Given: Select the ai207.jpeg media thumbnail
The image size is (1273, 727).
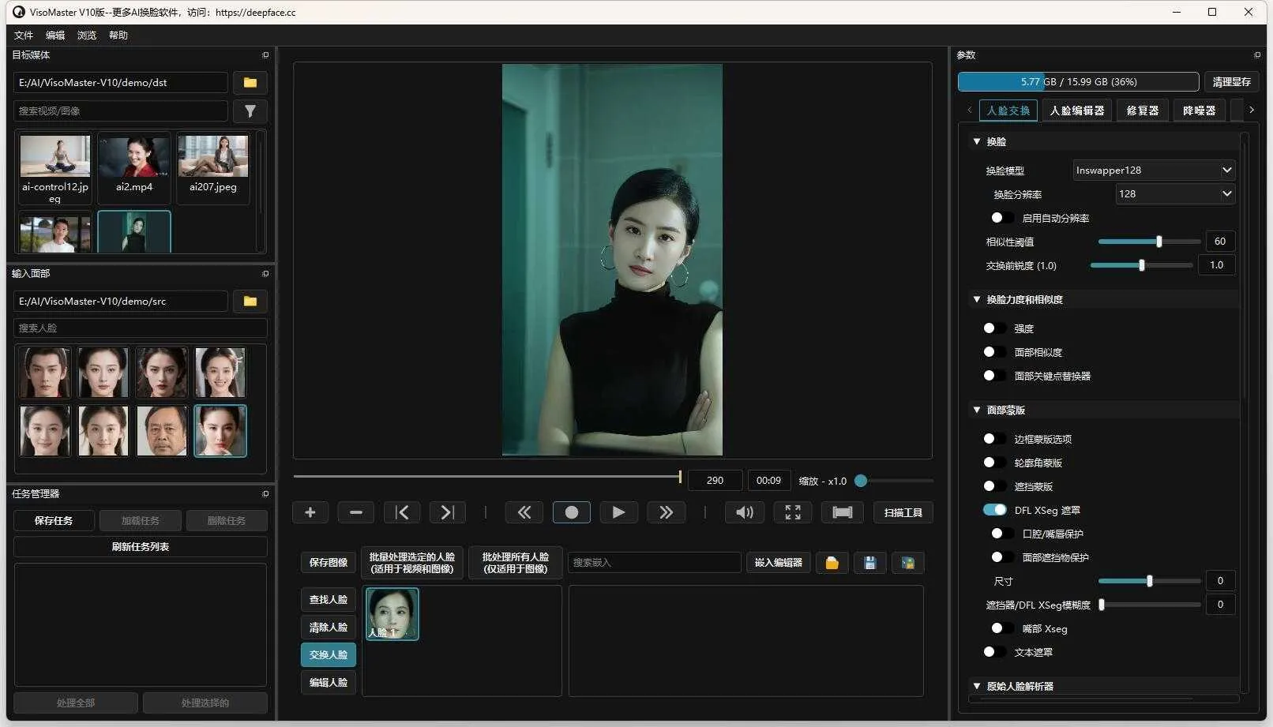Looking at the screenshot, I should pyautogui.click(x=213, y=167).
